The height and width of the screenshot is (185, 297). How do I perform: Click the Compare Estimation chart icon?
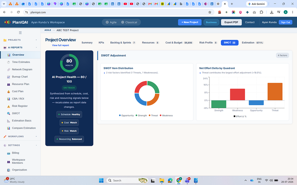click(x=9, y=128)
